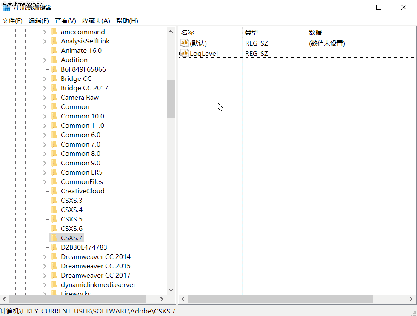417x316 pixels.
Task: Click the CreativeCloud folder icon
Action: click(x=54, y=191)
